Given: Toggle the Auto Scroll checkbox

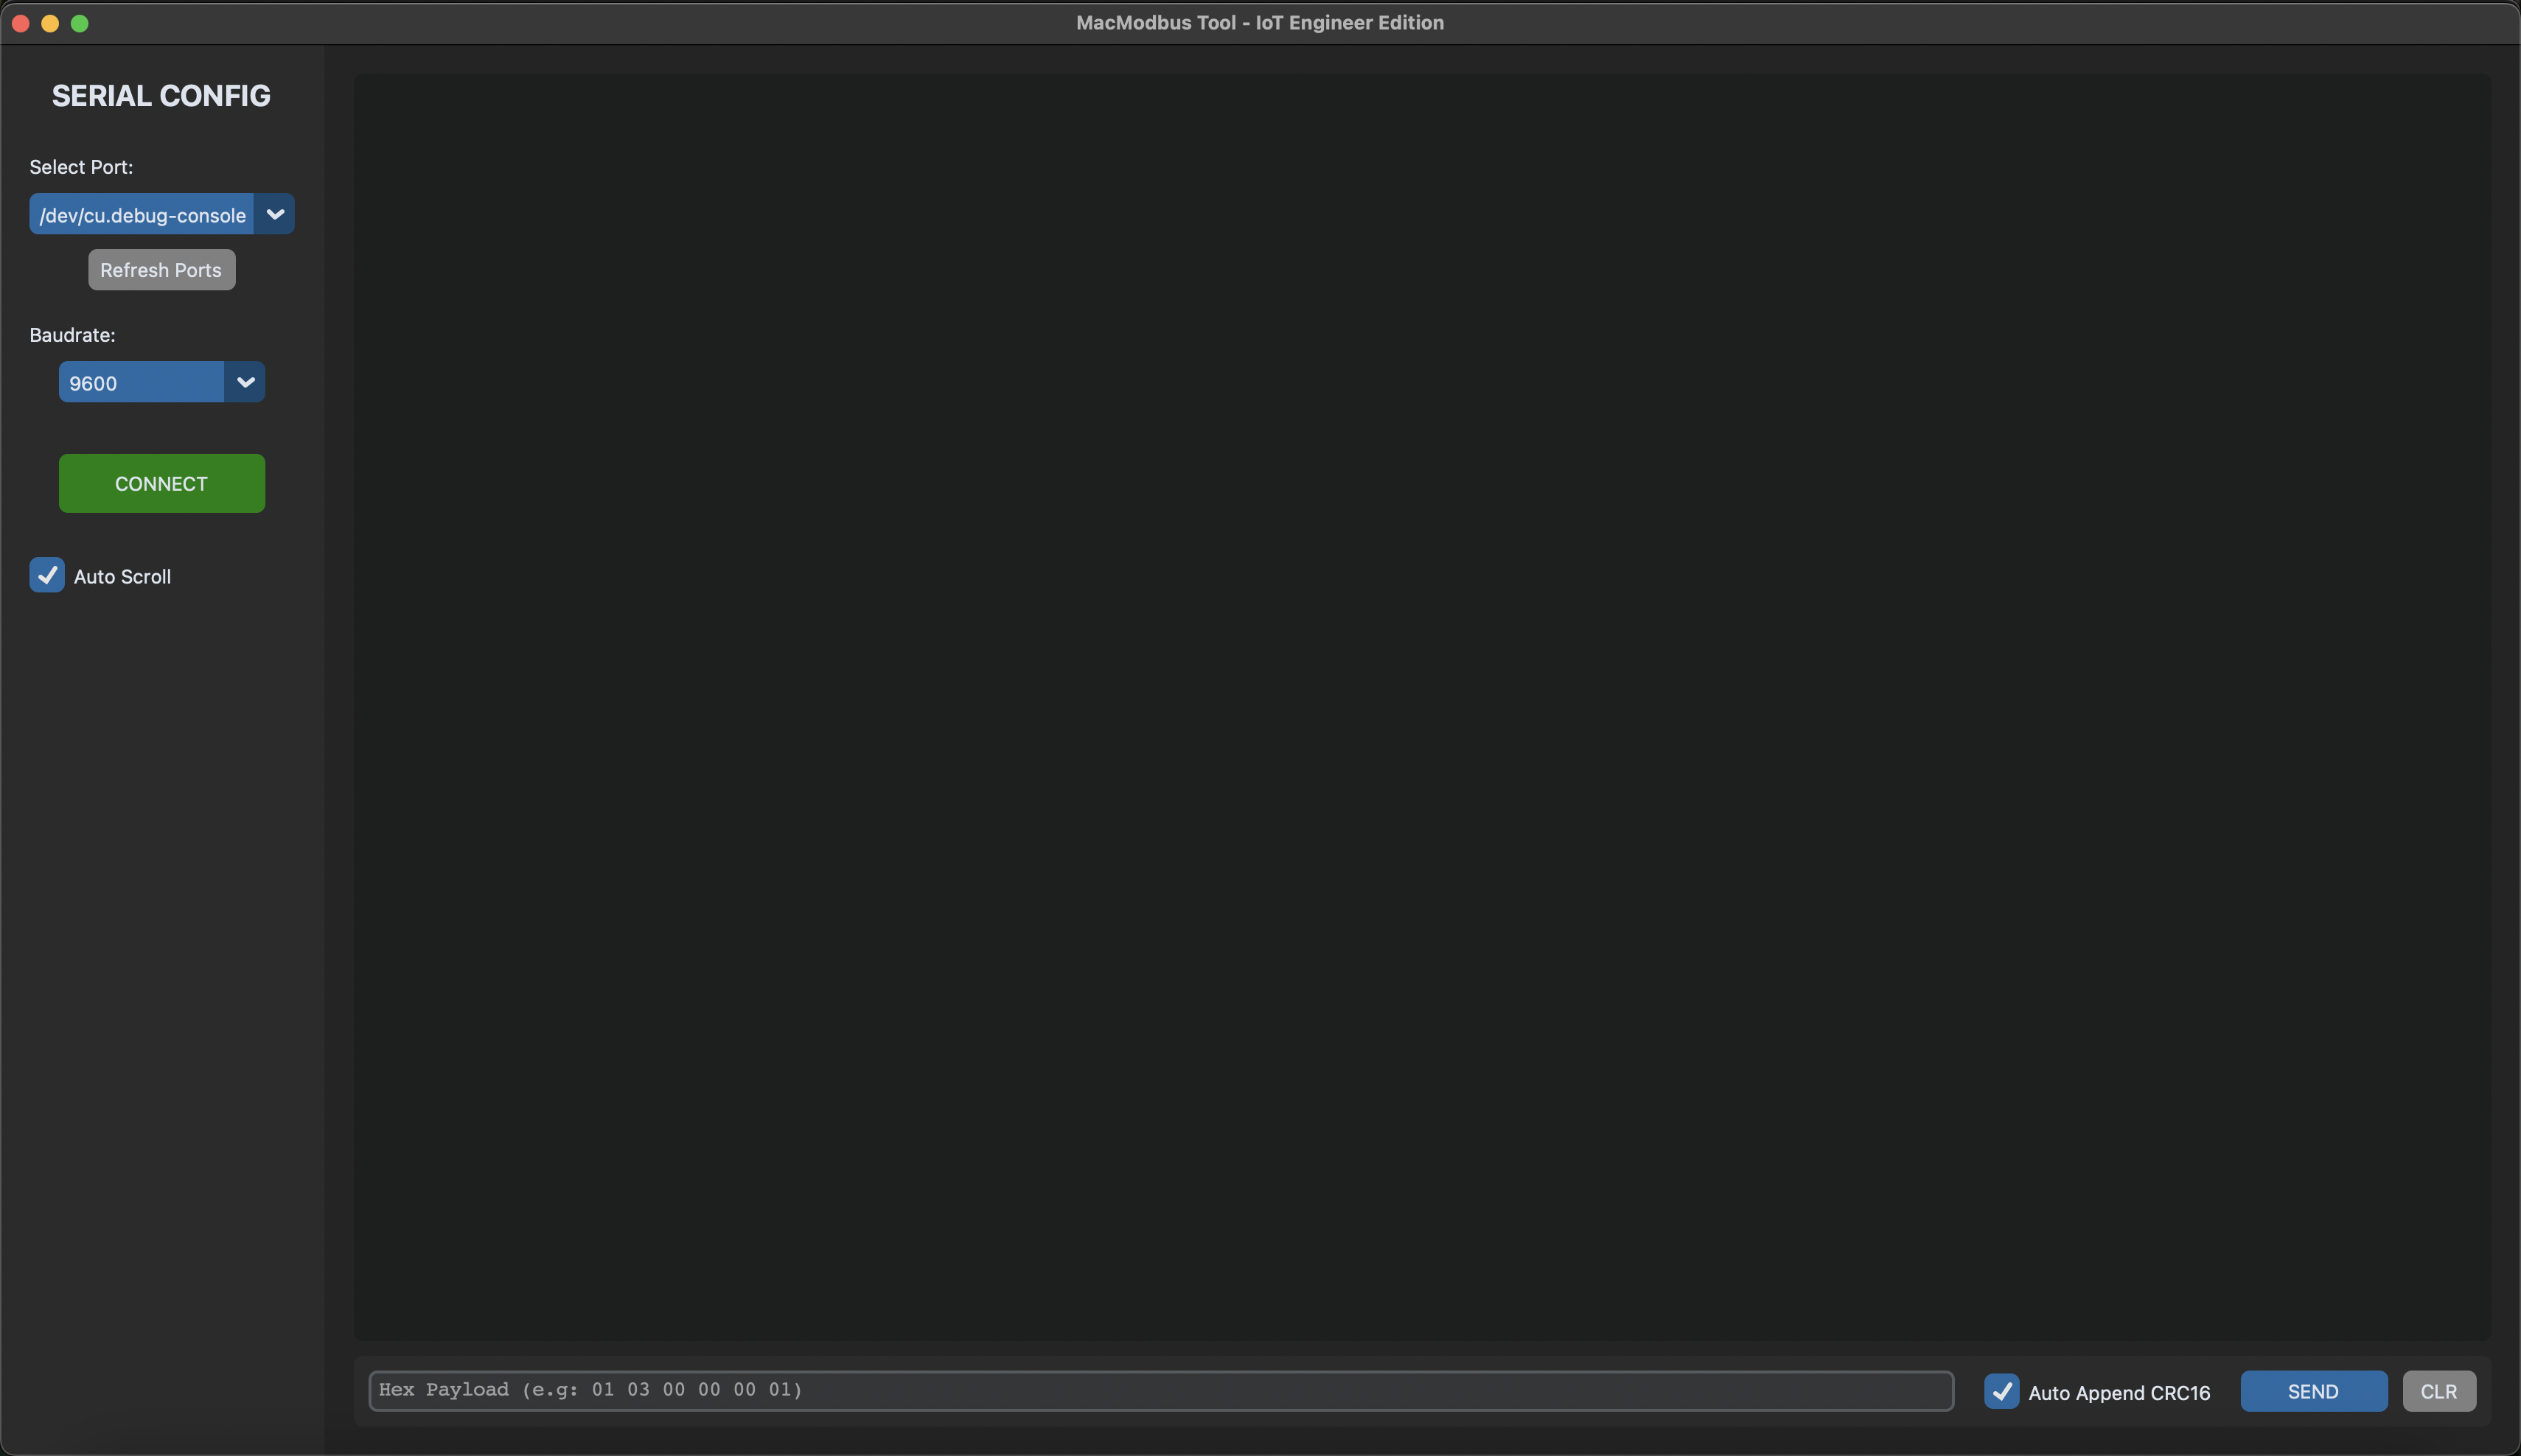Looking at the screenshot, I should (x=47, y=575).
